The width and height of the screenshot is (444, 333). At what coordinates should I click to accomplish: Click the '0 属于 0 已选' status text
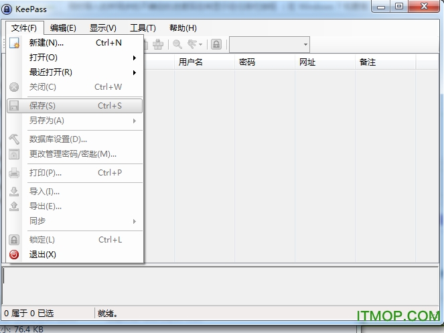coord(29,313)
